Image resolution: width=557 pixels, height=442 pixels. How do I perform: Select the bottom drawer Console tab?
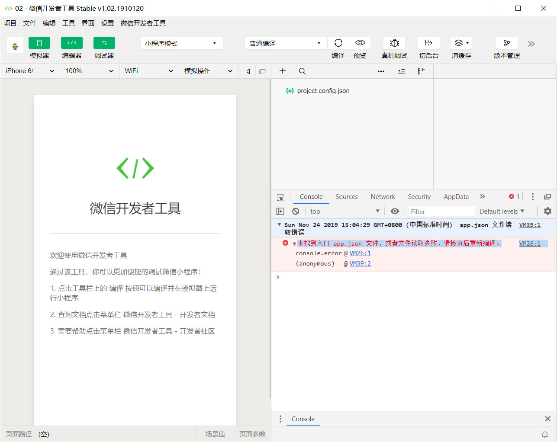303,419
